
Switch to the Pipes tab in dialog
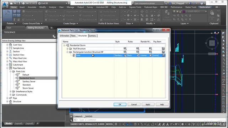coord(73,36)
